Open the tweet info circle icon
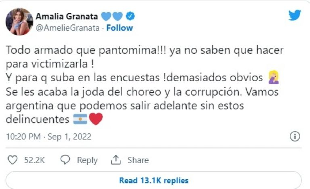 (295, 136)
